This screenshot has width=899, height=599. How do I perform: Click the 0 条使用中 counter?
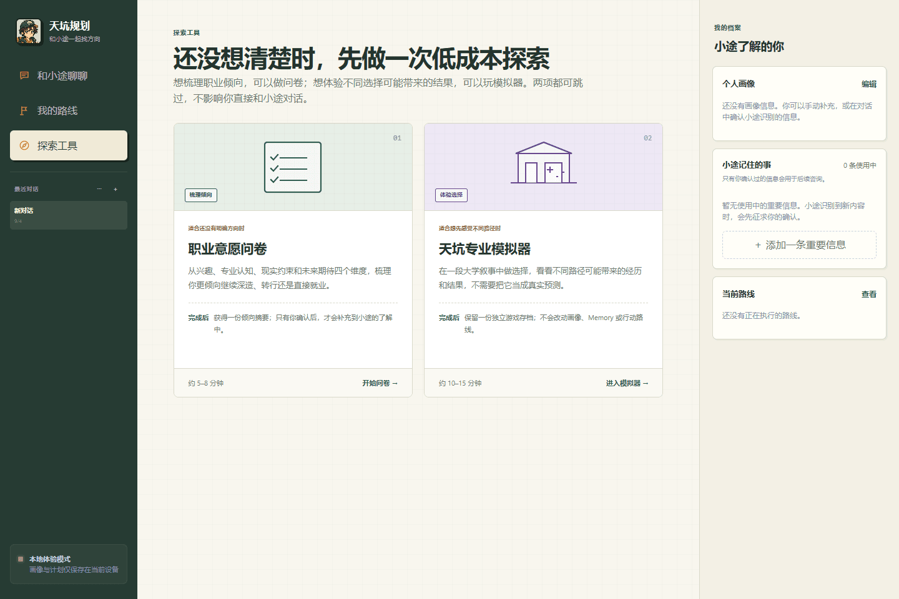click(x=860, y=165)
